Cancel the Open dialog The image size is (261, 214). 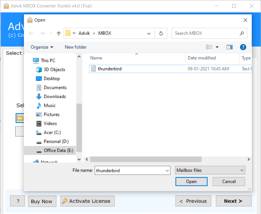pyautogui.click(x=229, y=182)
